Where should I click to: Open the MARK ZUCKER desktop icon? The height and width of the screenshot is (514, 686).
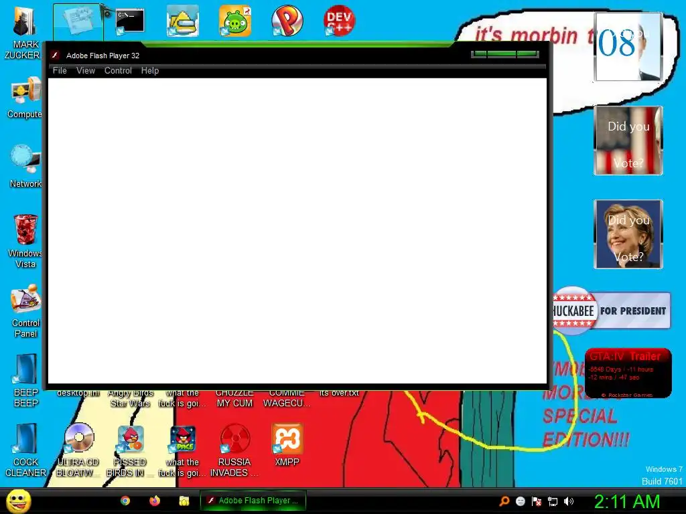pyautogui.click(x=25, y=33)
